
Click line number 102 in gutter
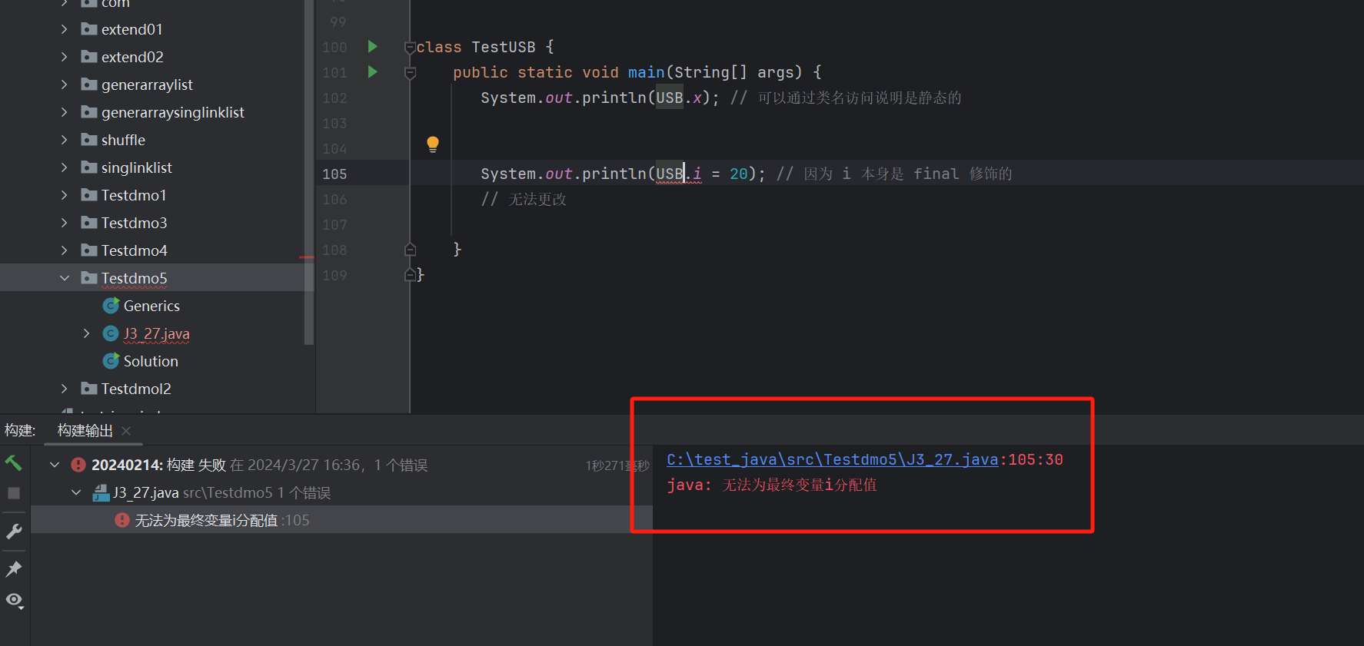tap(334, 98)
